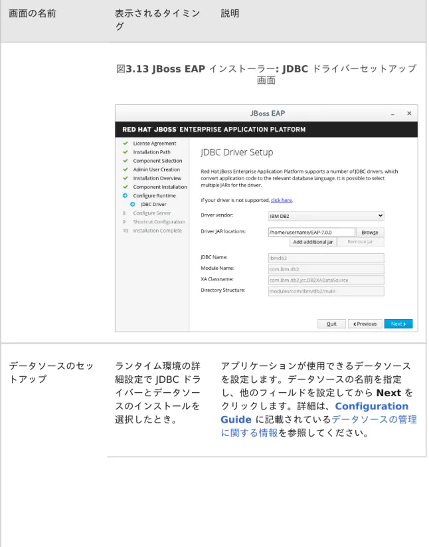The width and height of the screenshot is (429, 547).
Task: Click the Driver JAR locations path field
Action: click(x=311, y=233)
